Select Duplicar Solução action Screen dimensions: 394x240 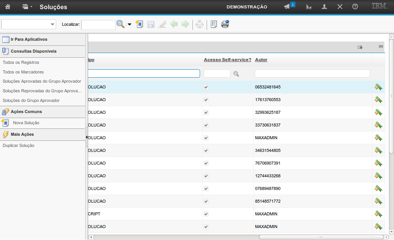18,145
